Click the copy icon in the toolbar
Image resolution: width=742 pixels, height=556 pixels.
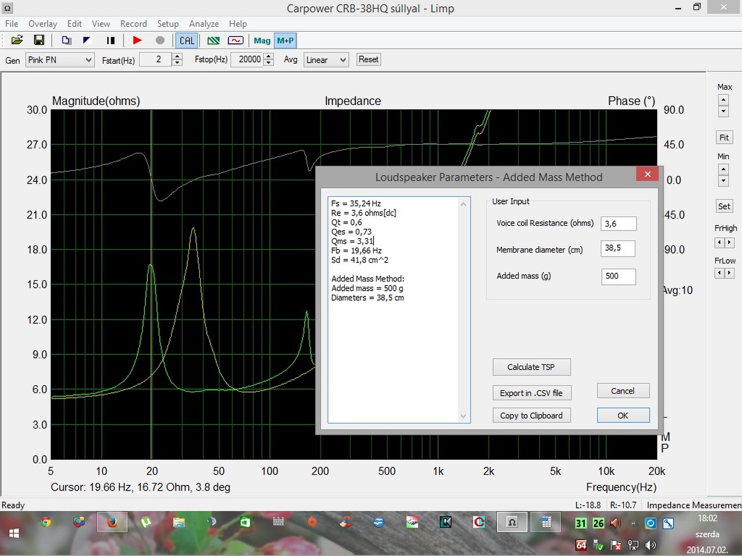[x=66, y=40]
